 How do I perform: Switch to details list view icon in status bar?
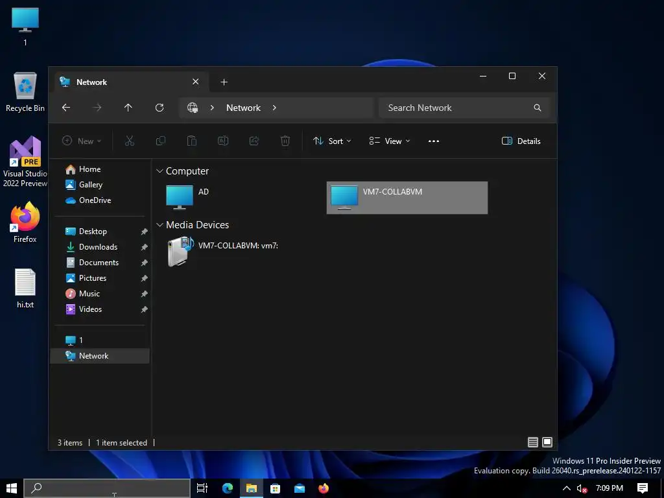[x=533, y=442]
